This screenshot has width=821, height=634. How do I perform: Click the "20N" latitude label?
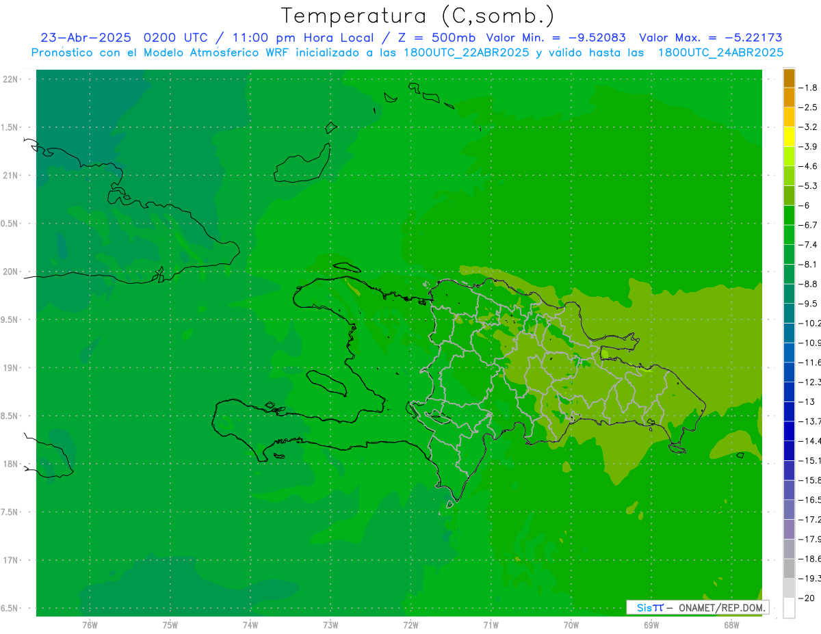coord(11,272)
